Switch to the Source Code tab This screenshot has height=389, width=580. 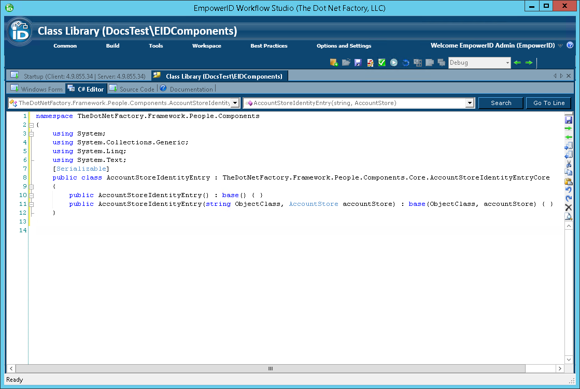(136, 89)
